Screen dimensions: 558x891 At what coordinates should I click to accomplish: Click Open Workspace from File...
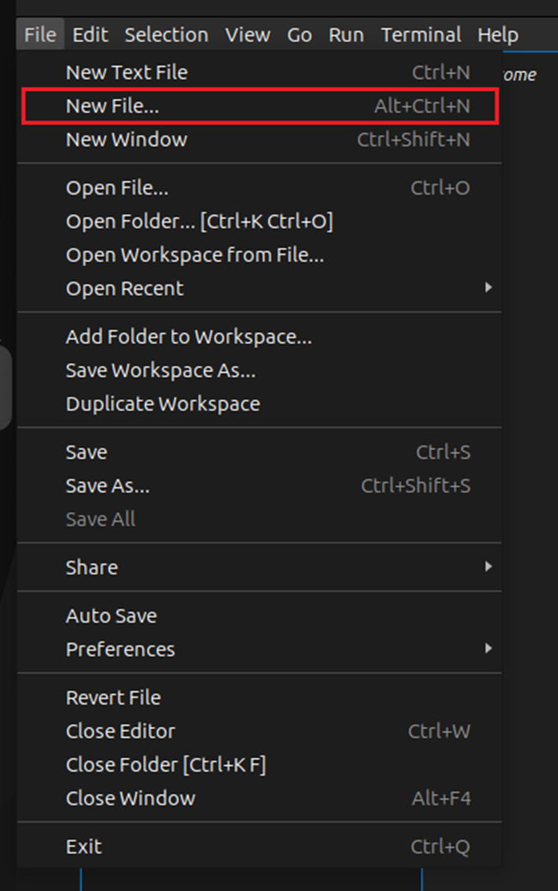click(x=194, y=255)
